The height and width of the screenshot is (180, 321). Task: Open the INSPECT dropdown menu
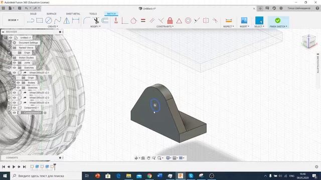(229, 26)
